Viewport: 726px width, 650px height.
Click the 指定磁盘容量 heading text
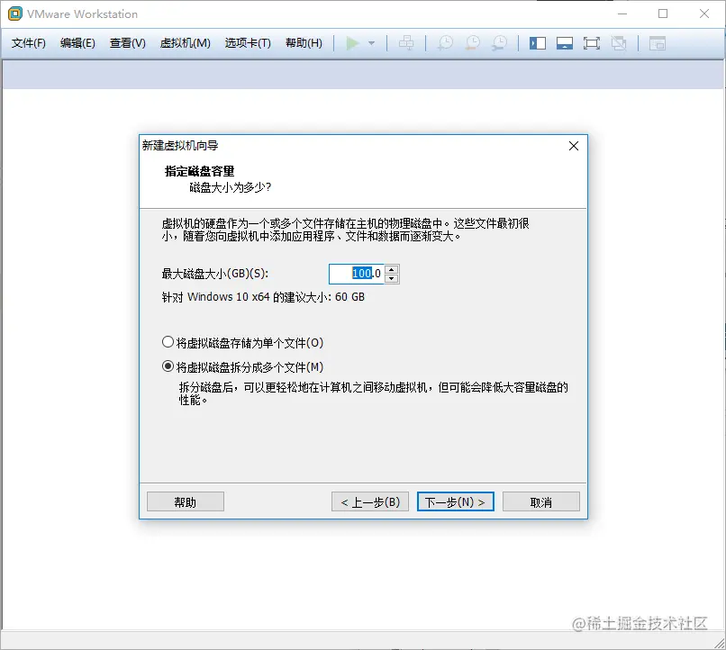click(200, 171)
